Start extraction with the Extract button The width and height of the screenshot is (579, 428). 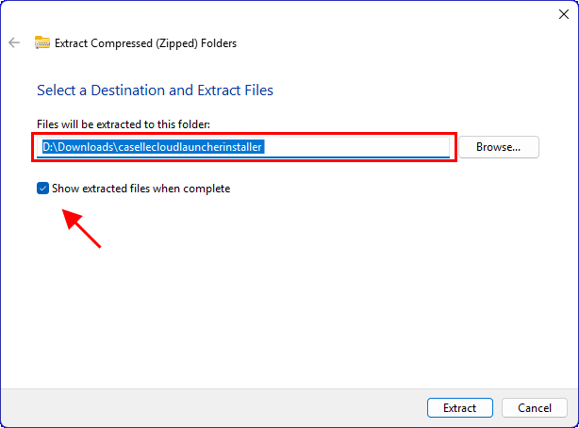tap(459, 408)
